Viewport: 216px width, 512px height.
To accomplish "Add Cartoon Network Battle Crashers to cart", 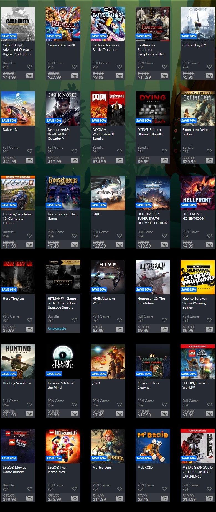I will (x=119, y=76).
